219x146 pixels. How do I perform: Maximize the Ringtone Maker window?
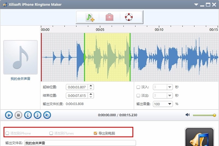pos(208,5)
